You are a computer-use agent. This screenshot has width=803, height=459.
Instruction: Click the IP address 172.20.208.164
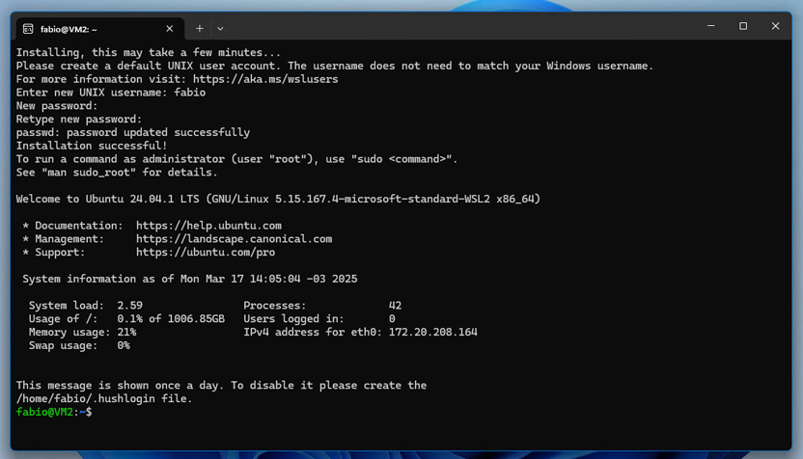[x=432, y=332]
